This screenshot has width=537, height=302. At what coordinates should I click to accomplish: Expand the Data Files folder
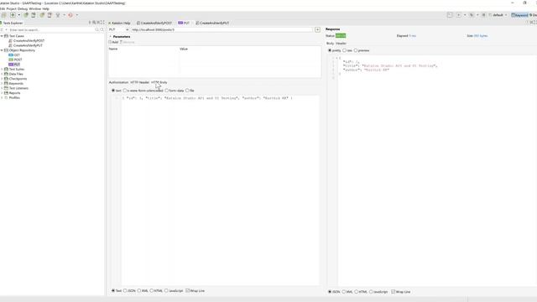pyautogui.click(x=2, y=74)
